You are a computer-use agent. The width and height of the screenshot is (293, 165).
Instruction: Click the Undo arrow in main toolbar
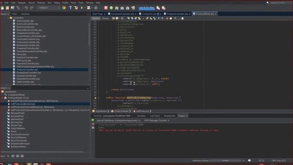27,8
